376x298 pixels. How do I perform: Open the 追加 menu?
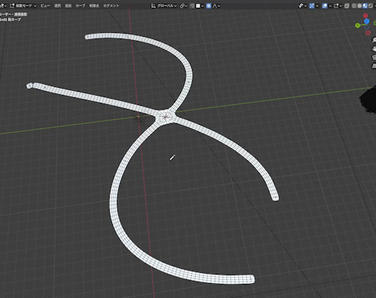click(68, 5)
